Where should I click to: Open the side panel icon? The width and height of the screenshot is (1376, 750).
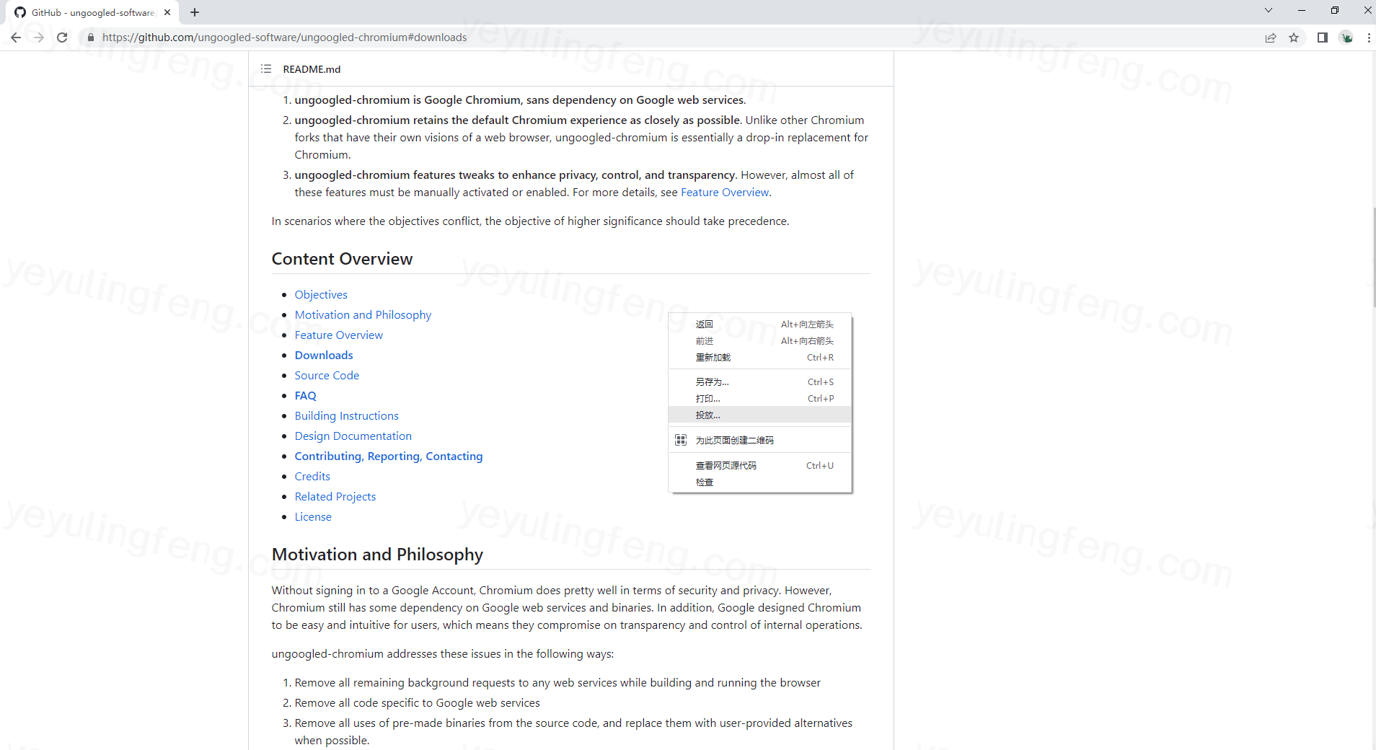[x=1323, y=37]
